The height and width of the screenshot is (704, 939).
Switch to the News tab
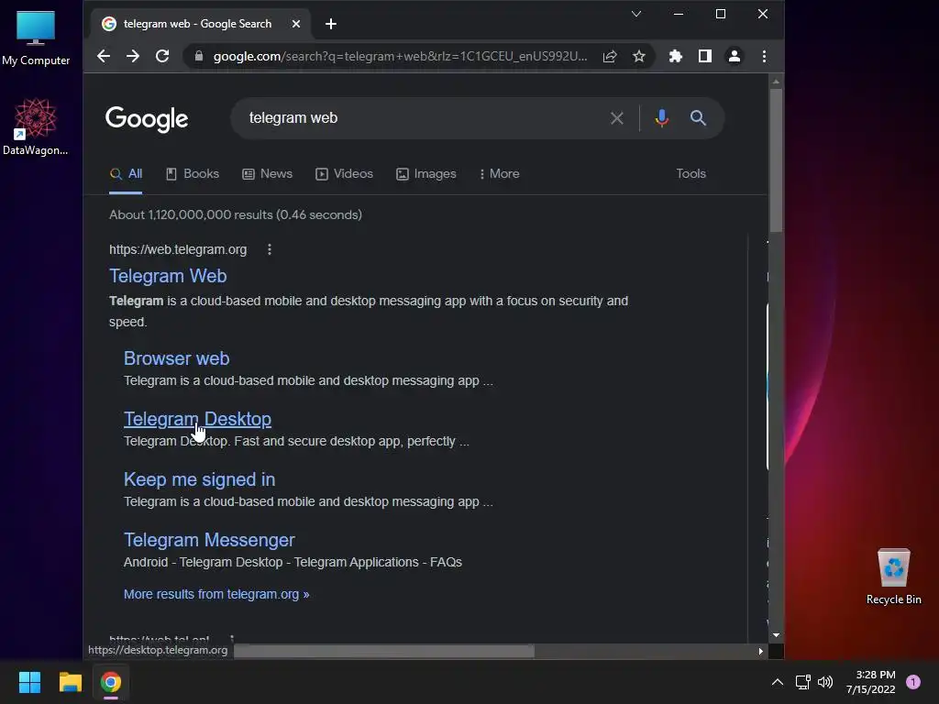[267, 173]
